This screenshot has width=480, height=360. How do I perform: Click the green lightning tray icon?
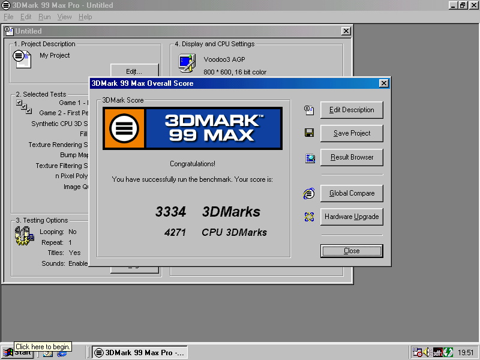(x=448, y=353)
